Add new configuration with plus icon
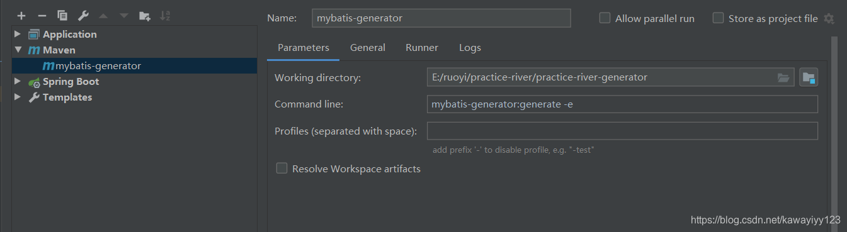This screenshot has height=232, width=847. (21, 16)
